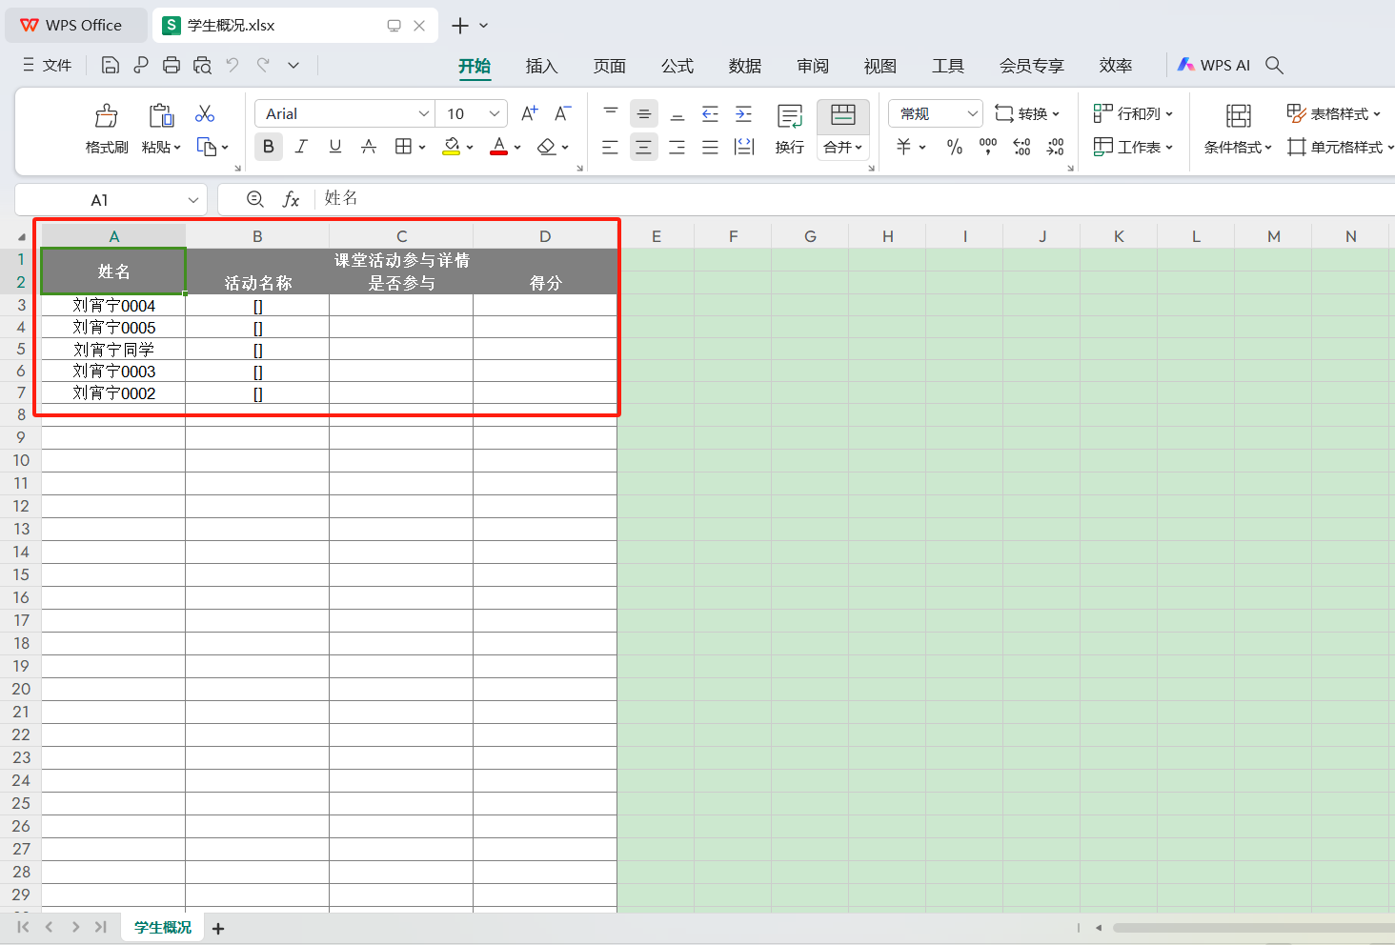Open the 公式 (Formulas) ribbon tab

pos(677,66)
